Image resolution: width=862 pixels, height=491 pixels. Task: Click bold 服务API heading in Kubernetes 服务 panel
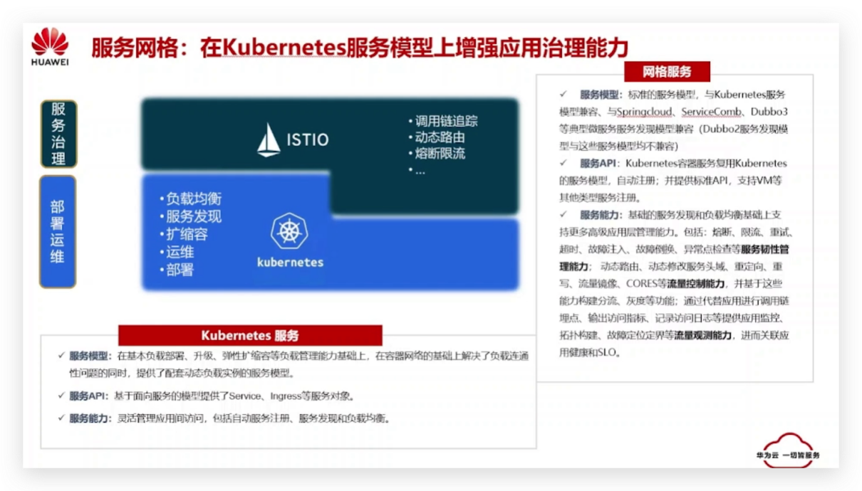tap(88, 396)
